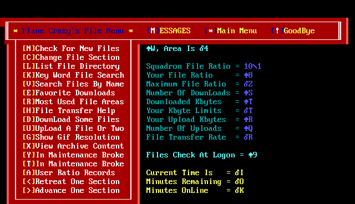Click the 'Number Of DownLoads' line
Screen dimensions: 355x204
(x=200, y=93)
